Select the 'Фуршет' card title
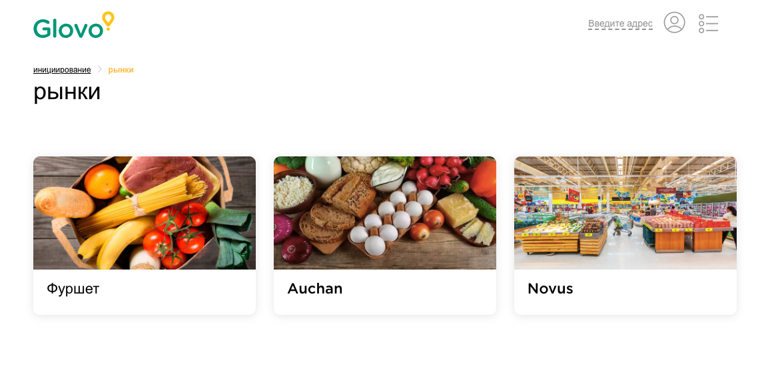The image size is (768, 392). pyautogui.click(x=73, y=289)
